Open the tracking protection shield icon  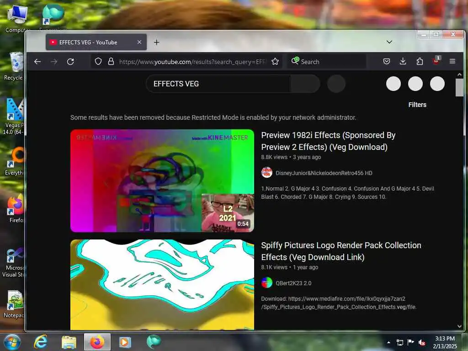(98, 62)
